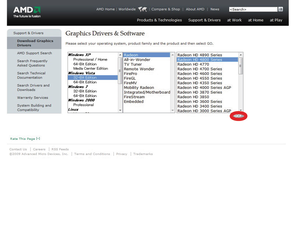The height and width of the screenshot is (245, 295).
Task: Click the AMD logo
Action: point(27,12)
